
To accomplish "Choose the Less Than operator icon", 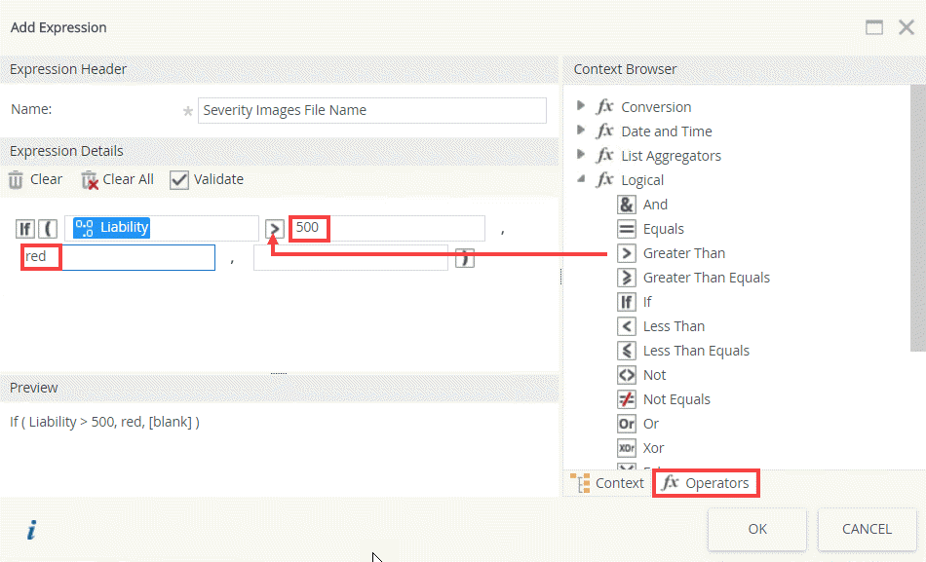I will 627,326.
